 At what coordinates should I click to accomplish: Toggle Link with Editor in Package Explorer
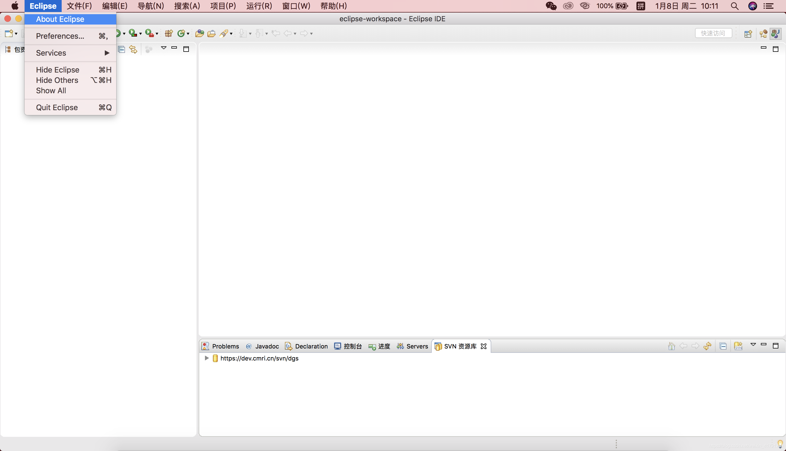133,49
